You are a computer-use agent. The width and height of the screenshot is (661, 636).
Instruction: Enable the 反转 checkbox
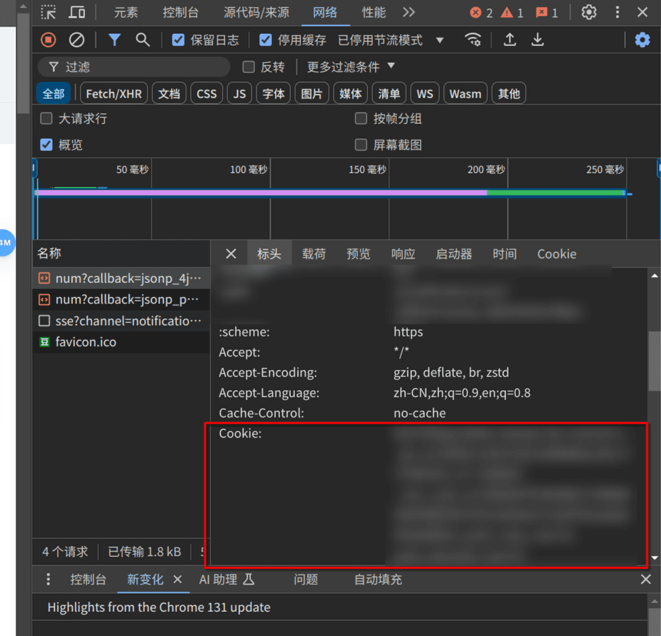(x=248, y=67)
